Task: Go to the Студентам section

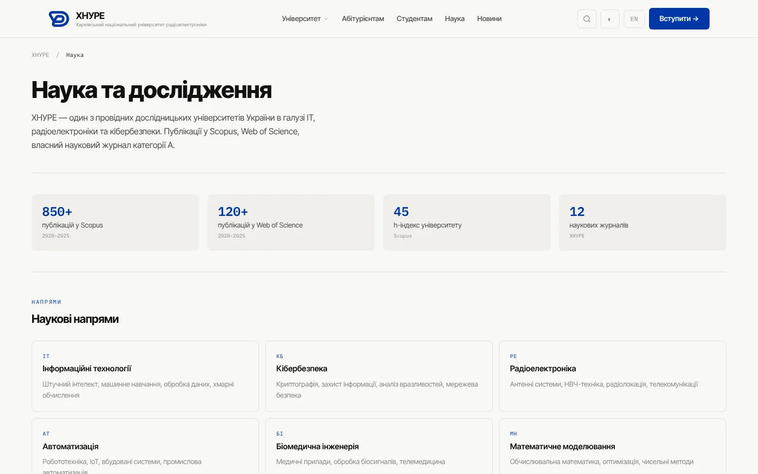Action: (415, 19)
